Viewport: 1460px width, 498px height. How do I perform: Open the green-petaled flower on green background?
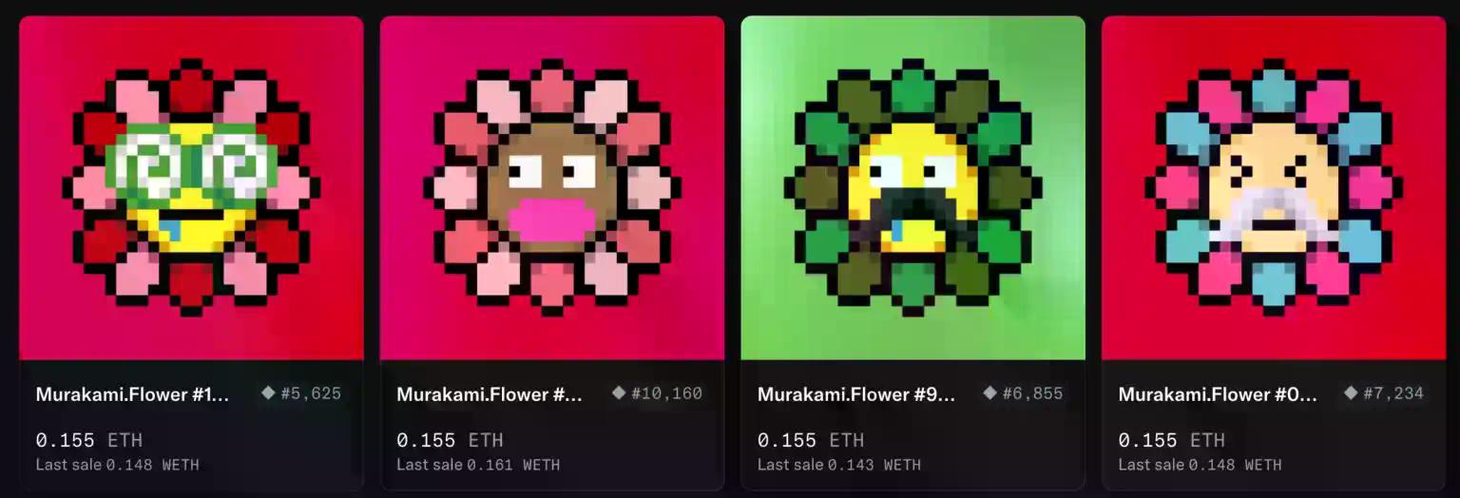pos(912,188)
